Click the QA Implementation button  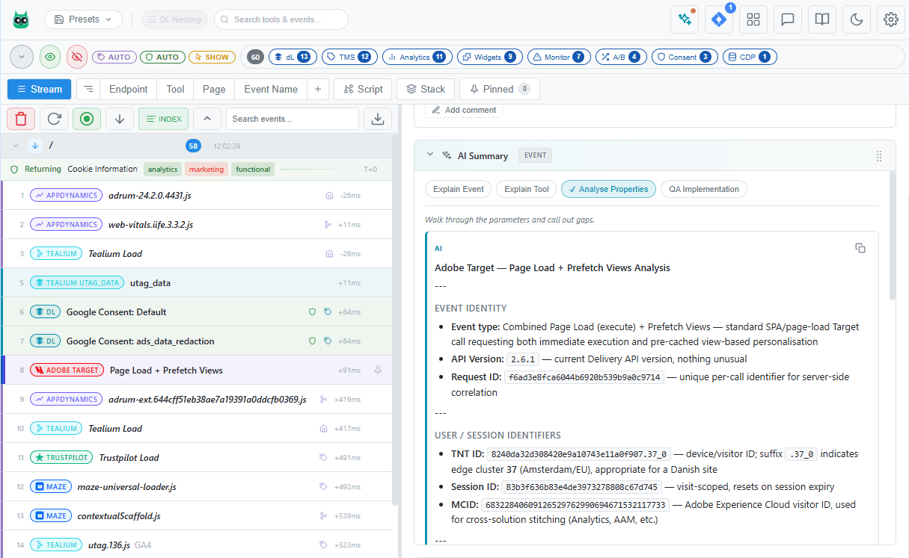click(x=703, y=189)
